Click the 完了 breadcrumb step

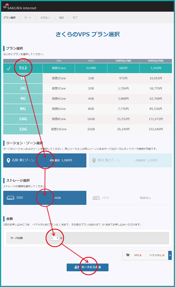point(75,18)
